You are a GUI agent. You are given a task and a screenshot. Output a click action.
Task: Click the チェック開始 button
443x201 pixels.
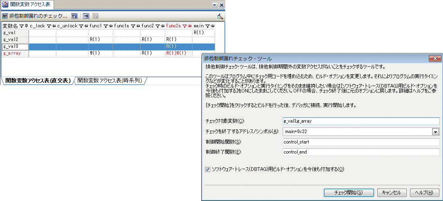click(349, 193)
